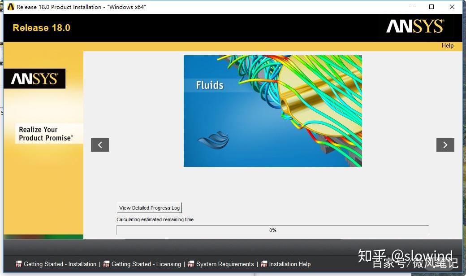Click the ANSYS wordmark at top right
This screenshot has height=276, width=466.
[x=414, y=26]
